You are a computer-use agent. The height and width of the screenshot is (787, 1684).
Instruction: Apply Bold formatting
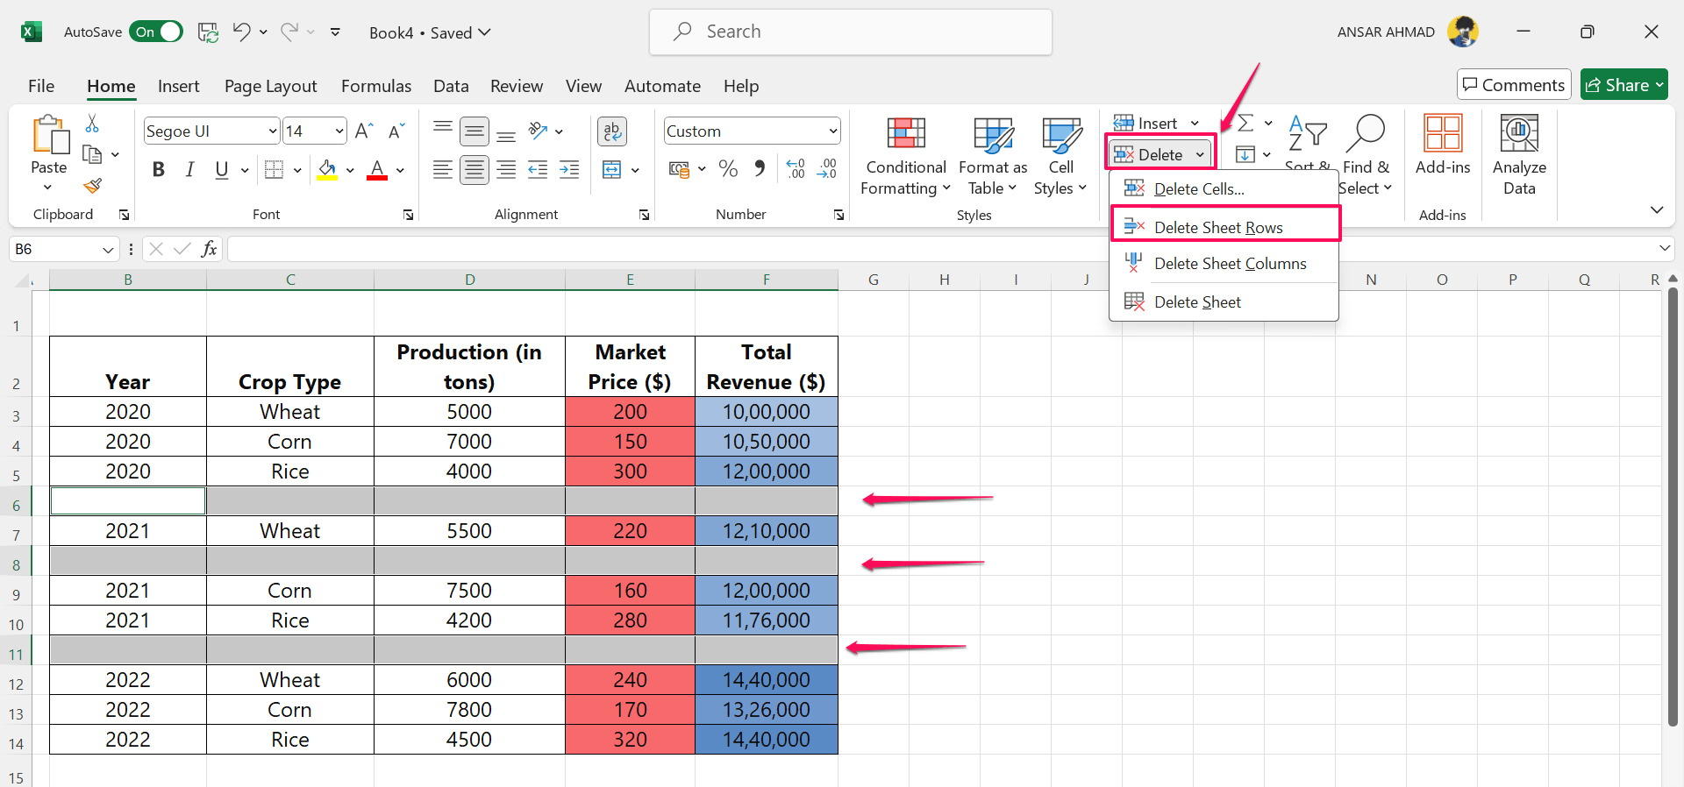[158, 170]
